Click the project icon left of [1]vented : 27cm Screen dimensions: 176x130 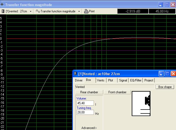tap(3, 11)
